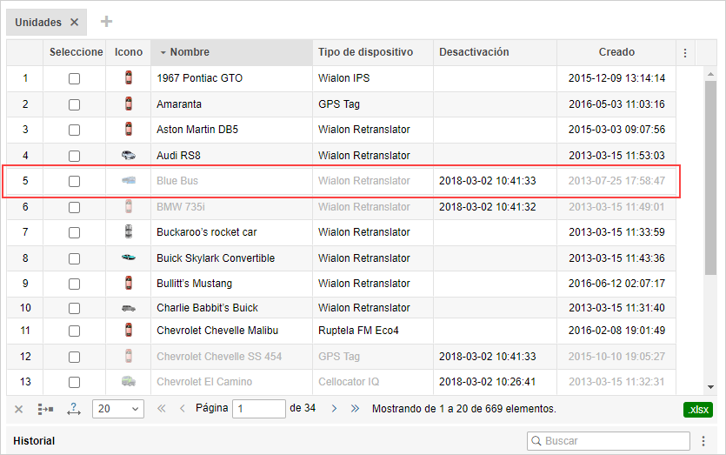Go to the first page
726x455 pixels.
[x=161, y=409]
